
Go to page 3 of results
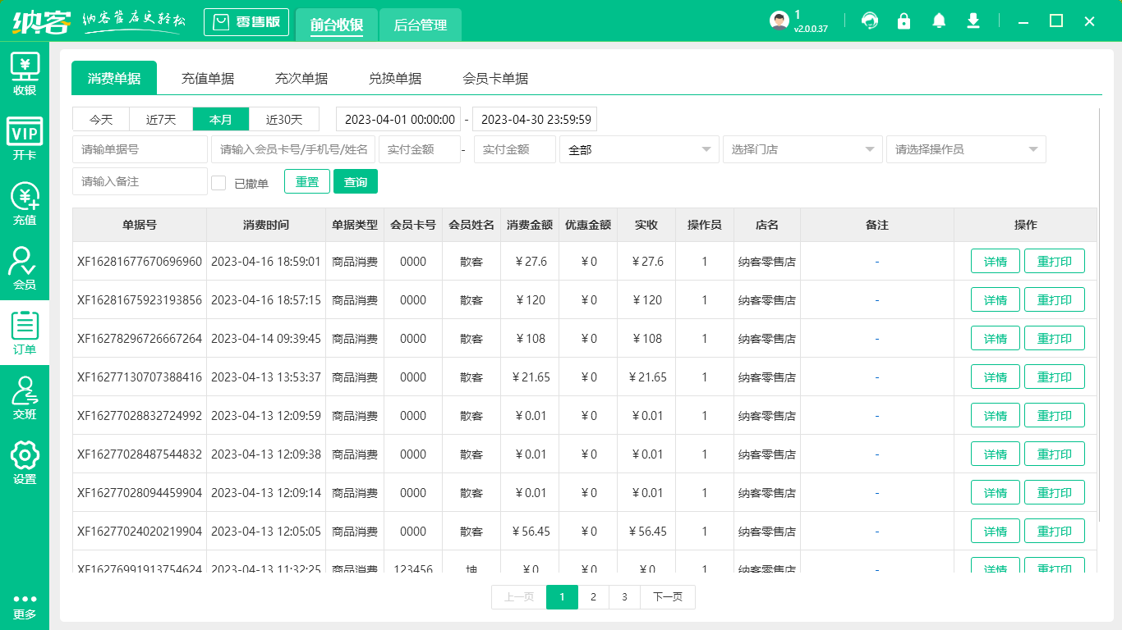(624, 597)
